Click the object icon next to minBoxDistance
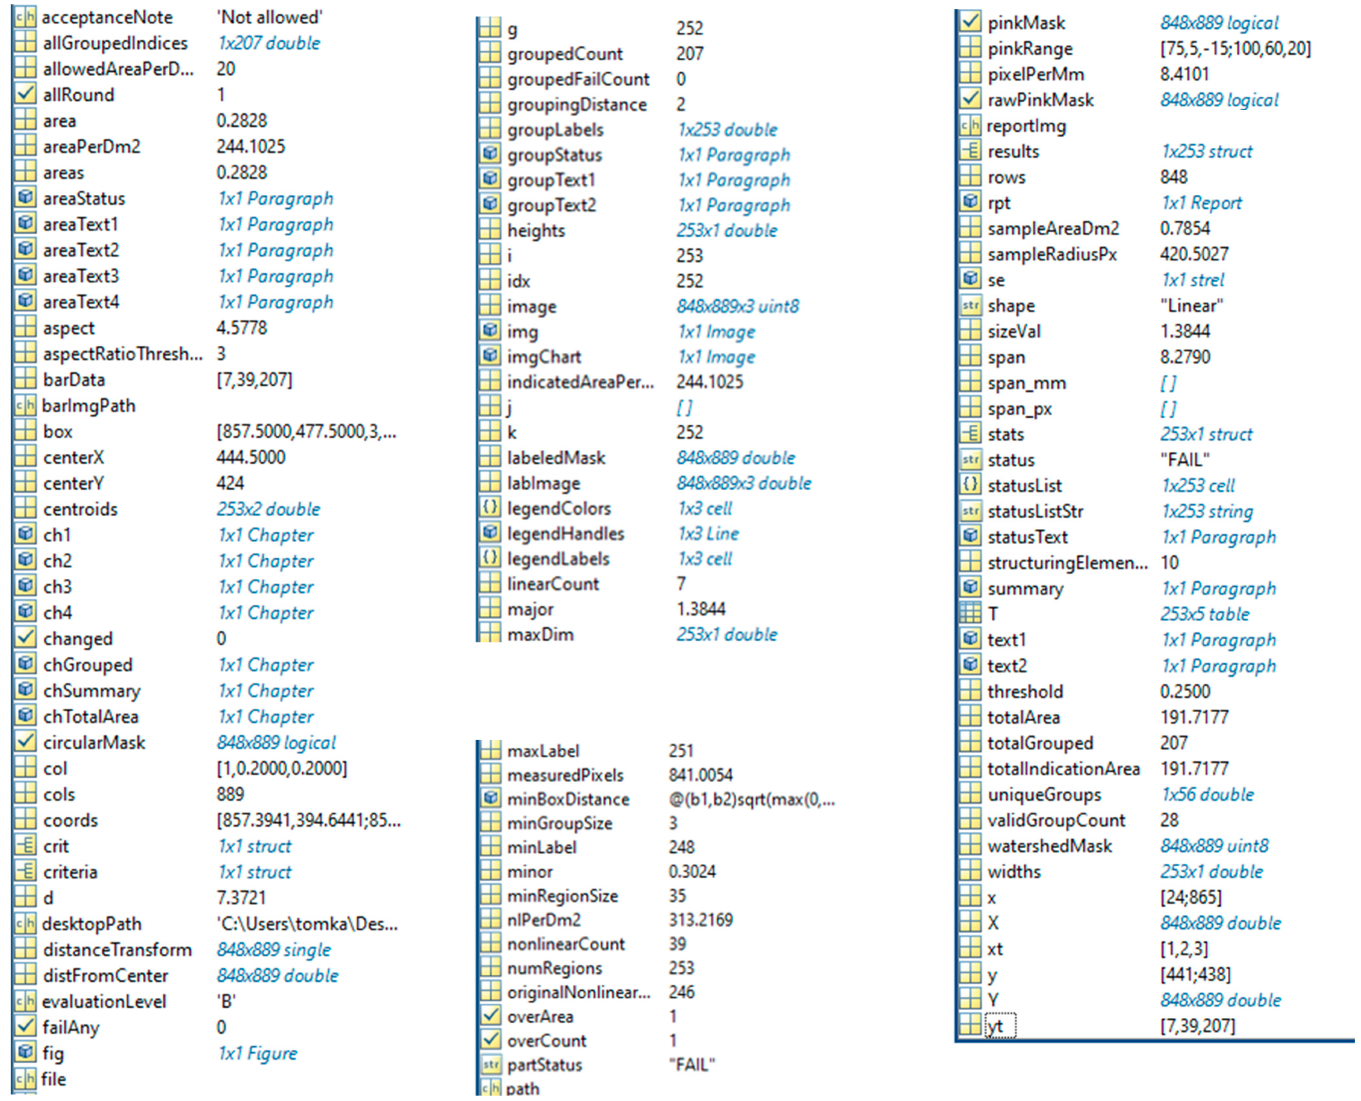1361x1101 pixels. pos(490,799)
